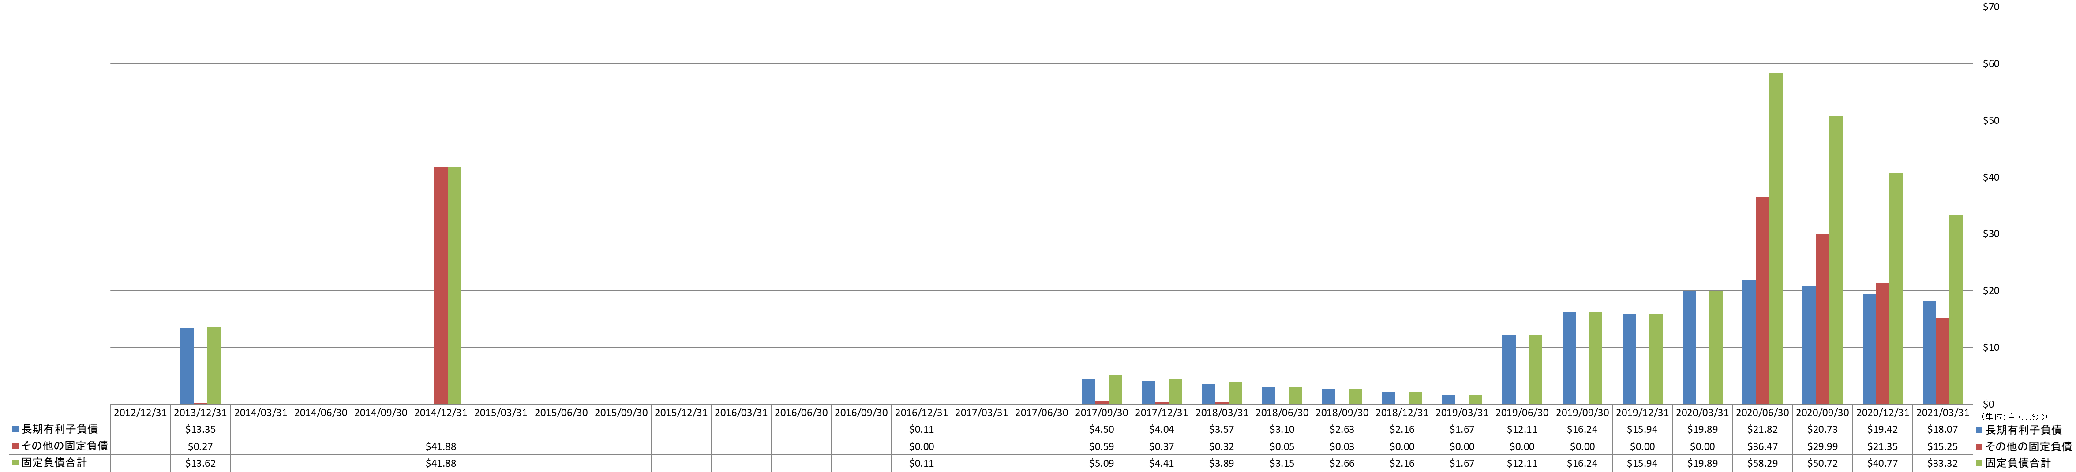The width and height of the screenshot is (2076, 472).
Task: Select the 2012/12/31 date label
Action: pyautogui.click(x=140, y=413)
